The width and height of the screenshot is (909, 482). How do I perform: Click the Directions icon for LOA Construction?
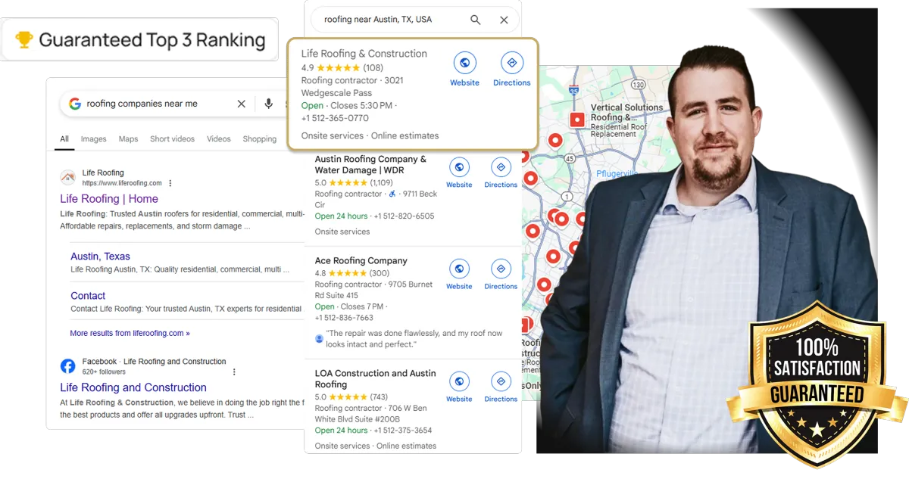[501, 381]
